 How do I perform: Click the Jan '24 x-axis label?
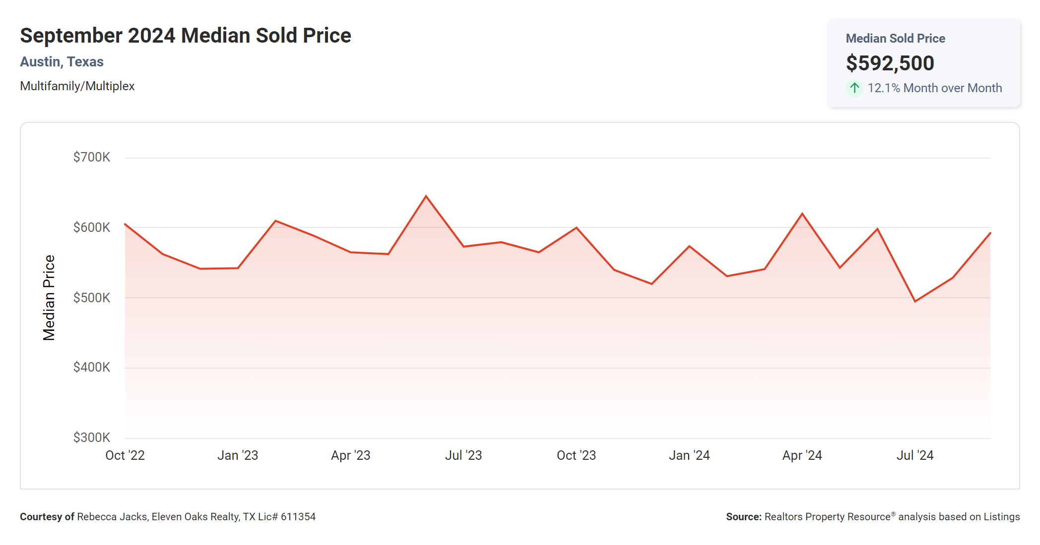click(689, 455)
